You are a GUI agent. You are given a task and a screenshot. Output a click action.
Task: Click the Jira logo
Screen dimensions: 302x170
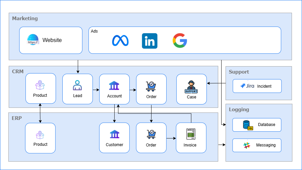[x=247, y=86]
